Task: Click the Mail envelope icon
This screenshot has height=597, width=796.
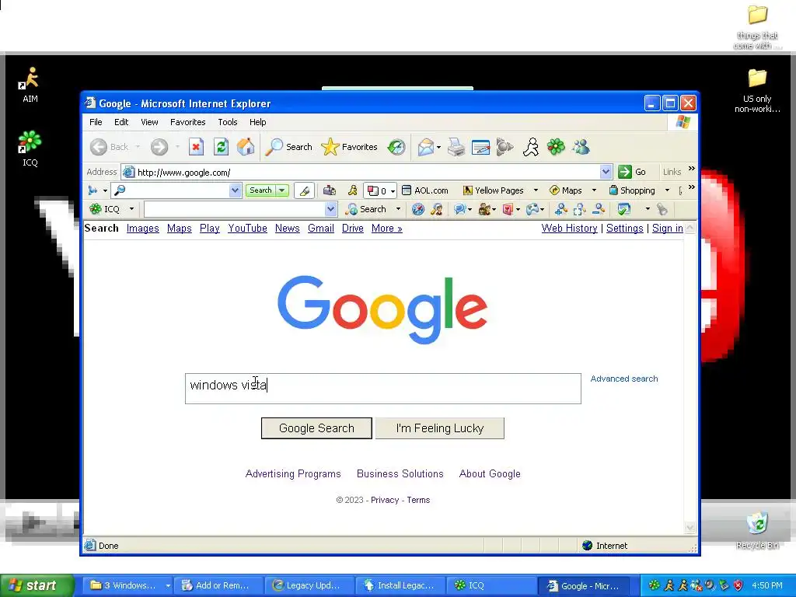Action: (x=425, y=147)
